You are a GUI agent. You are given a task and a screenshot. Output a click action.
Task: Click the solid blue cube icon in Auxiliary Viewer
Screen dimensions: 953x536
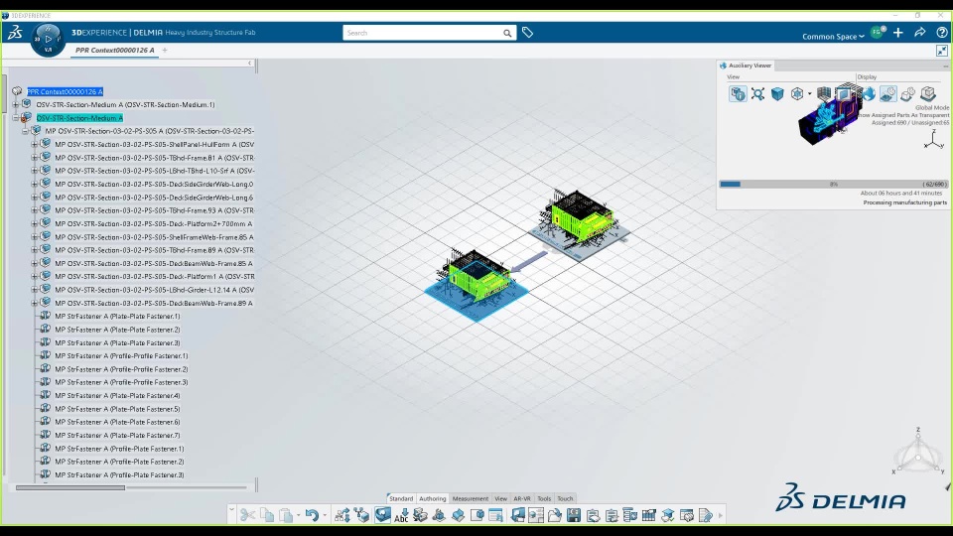pyautogui.click(x=777, y=93)
